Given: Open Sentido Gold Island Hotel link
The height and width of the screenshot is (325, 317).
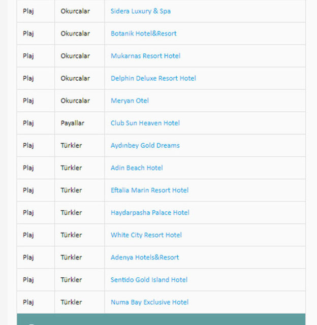Looking at the screenshot, I should (149, 279).
